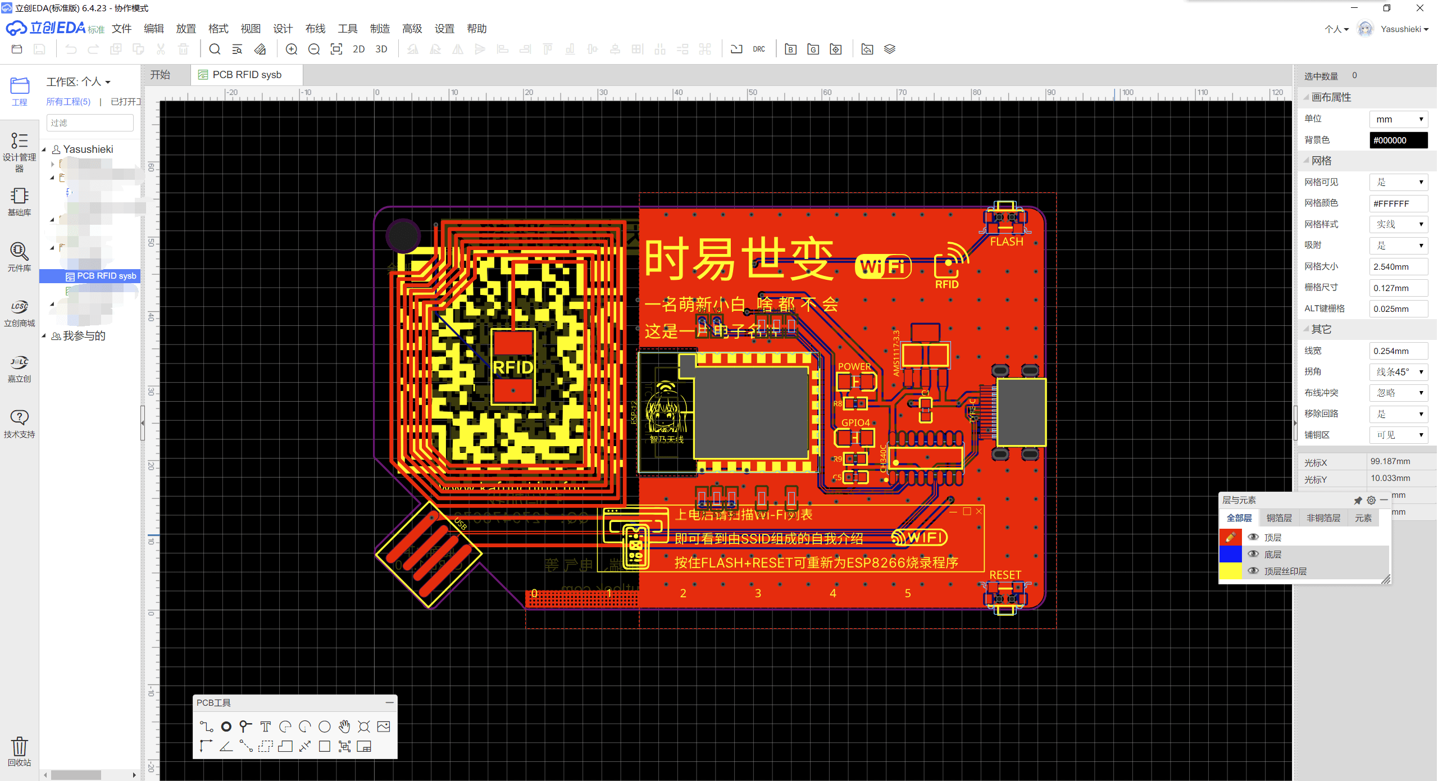Open 层与元素 panel gear settings
Screen dimensions: 1438x781
coord(1371,500)
